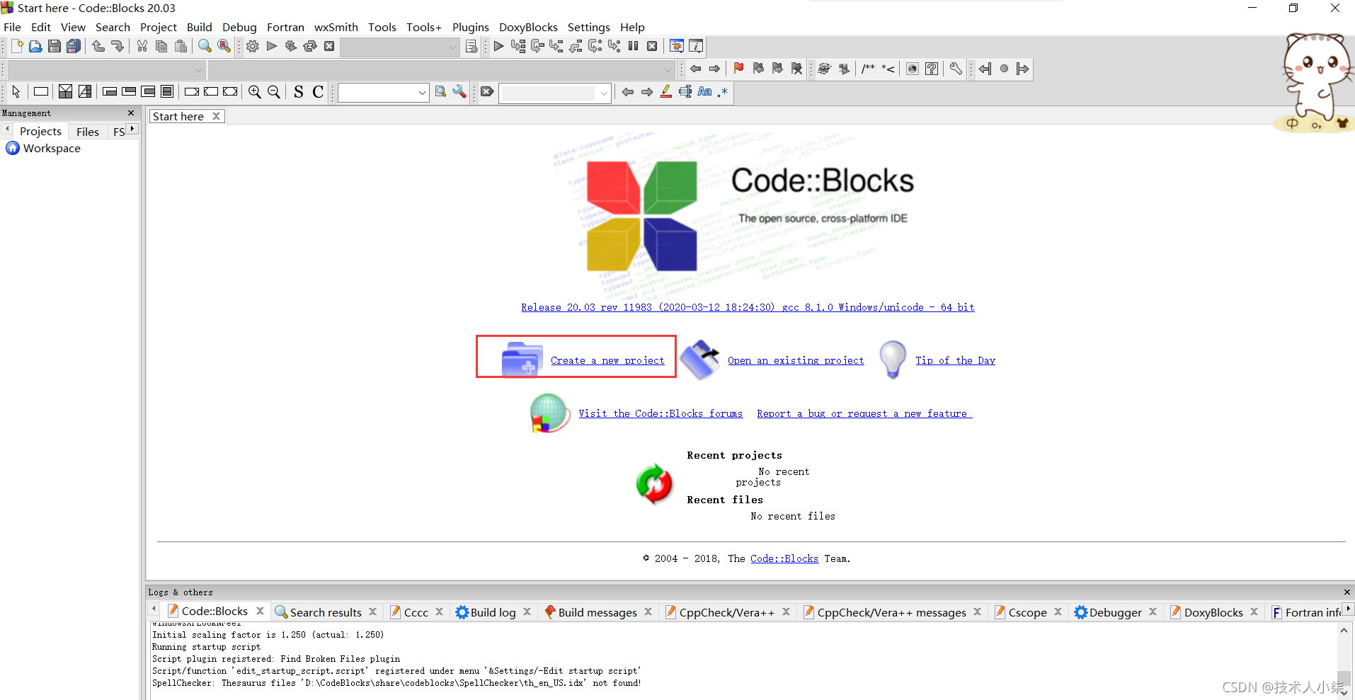Click the Save floppy disk icon
Screen dimensions: 1355x700
(x=55, y=46)
